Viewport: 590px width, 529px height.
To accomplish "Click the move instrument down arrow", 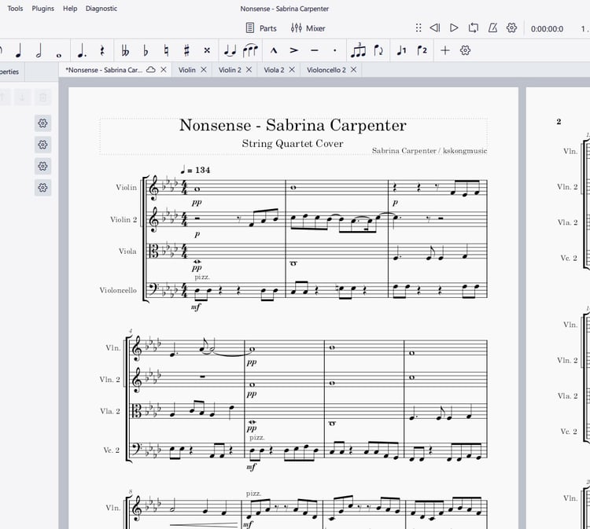I will click(x=22, y=97).
